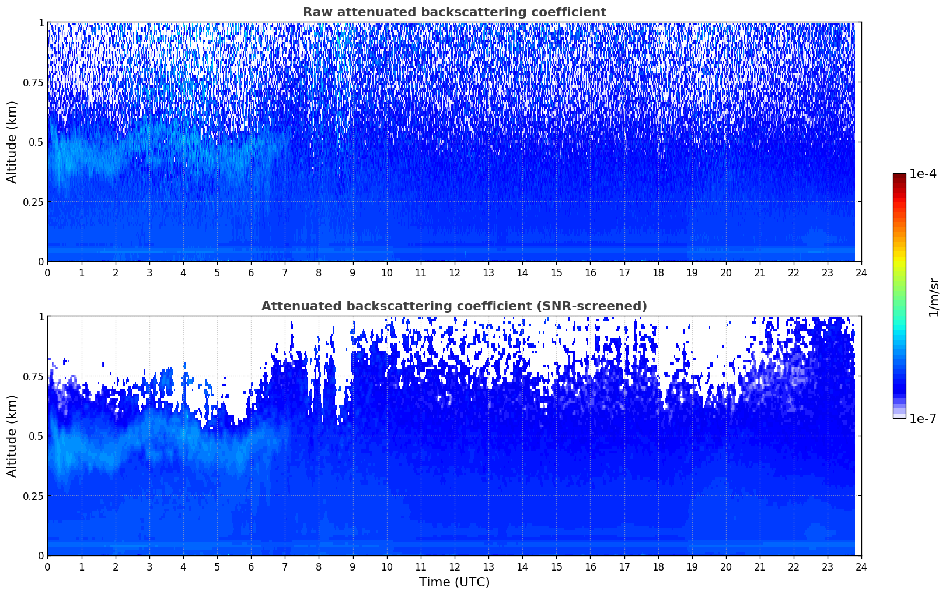Click hour tick "10" under the bottom plot

[387, 566]
